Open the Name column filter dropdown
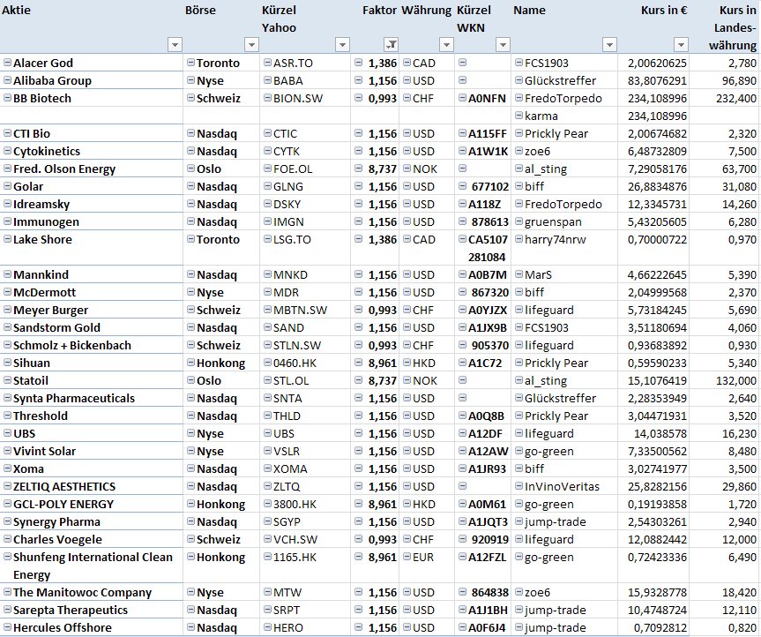Screen dimensions: 761x637 point(609,45)
